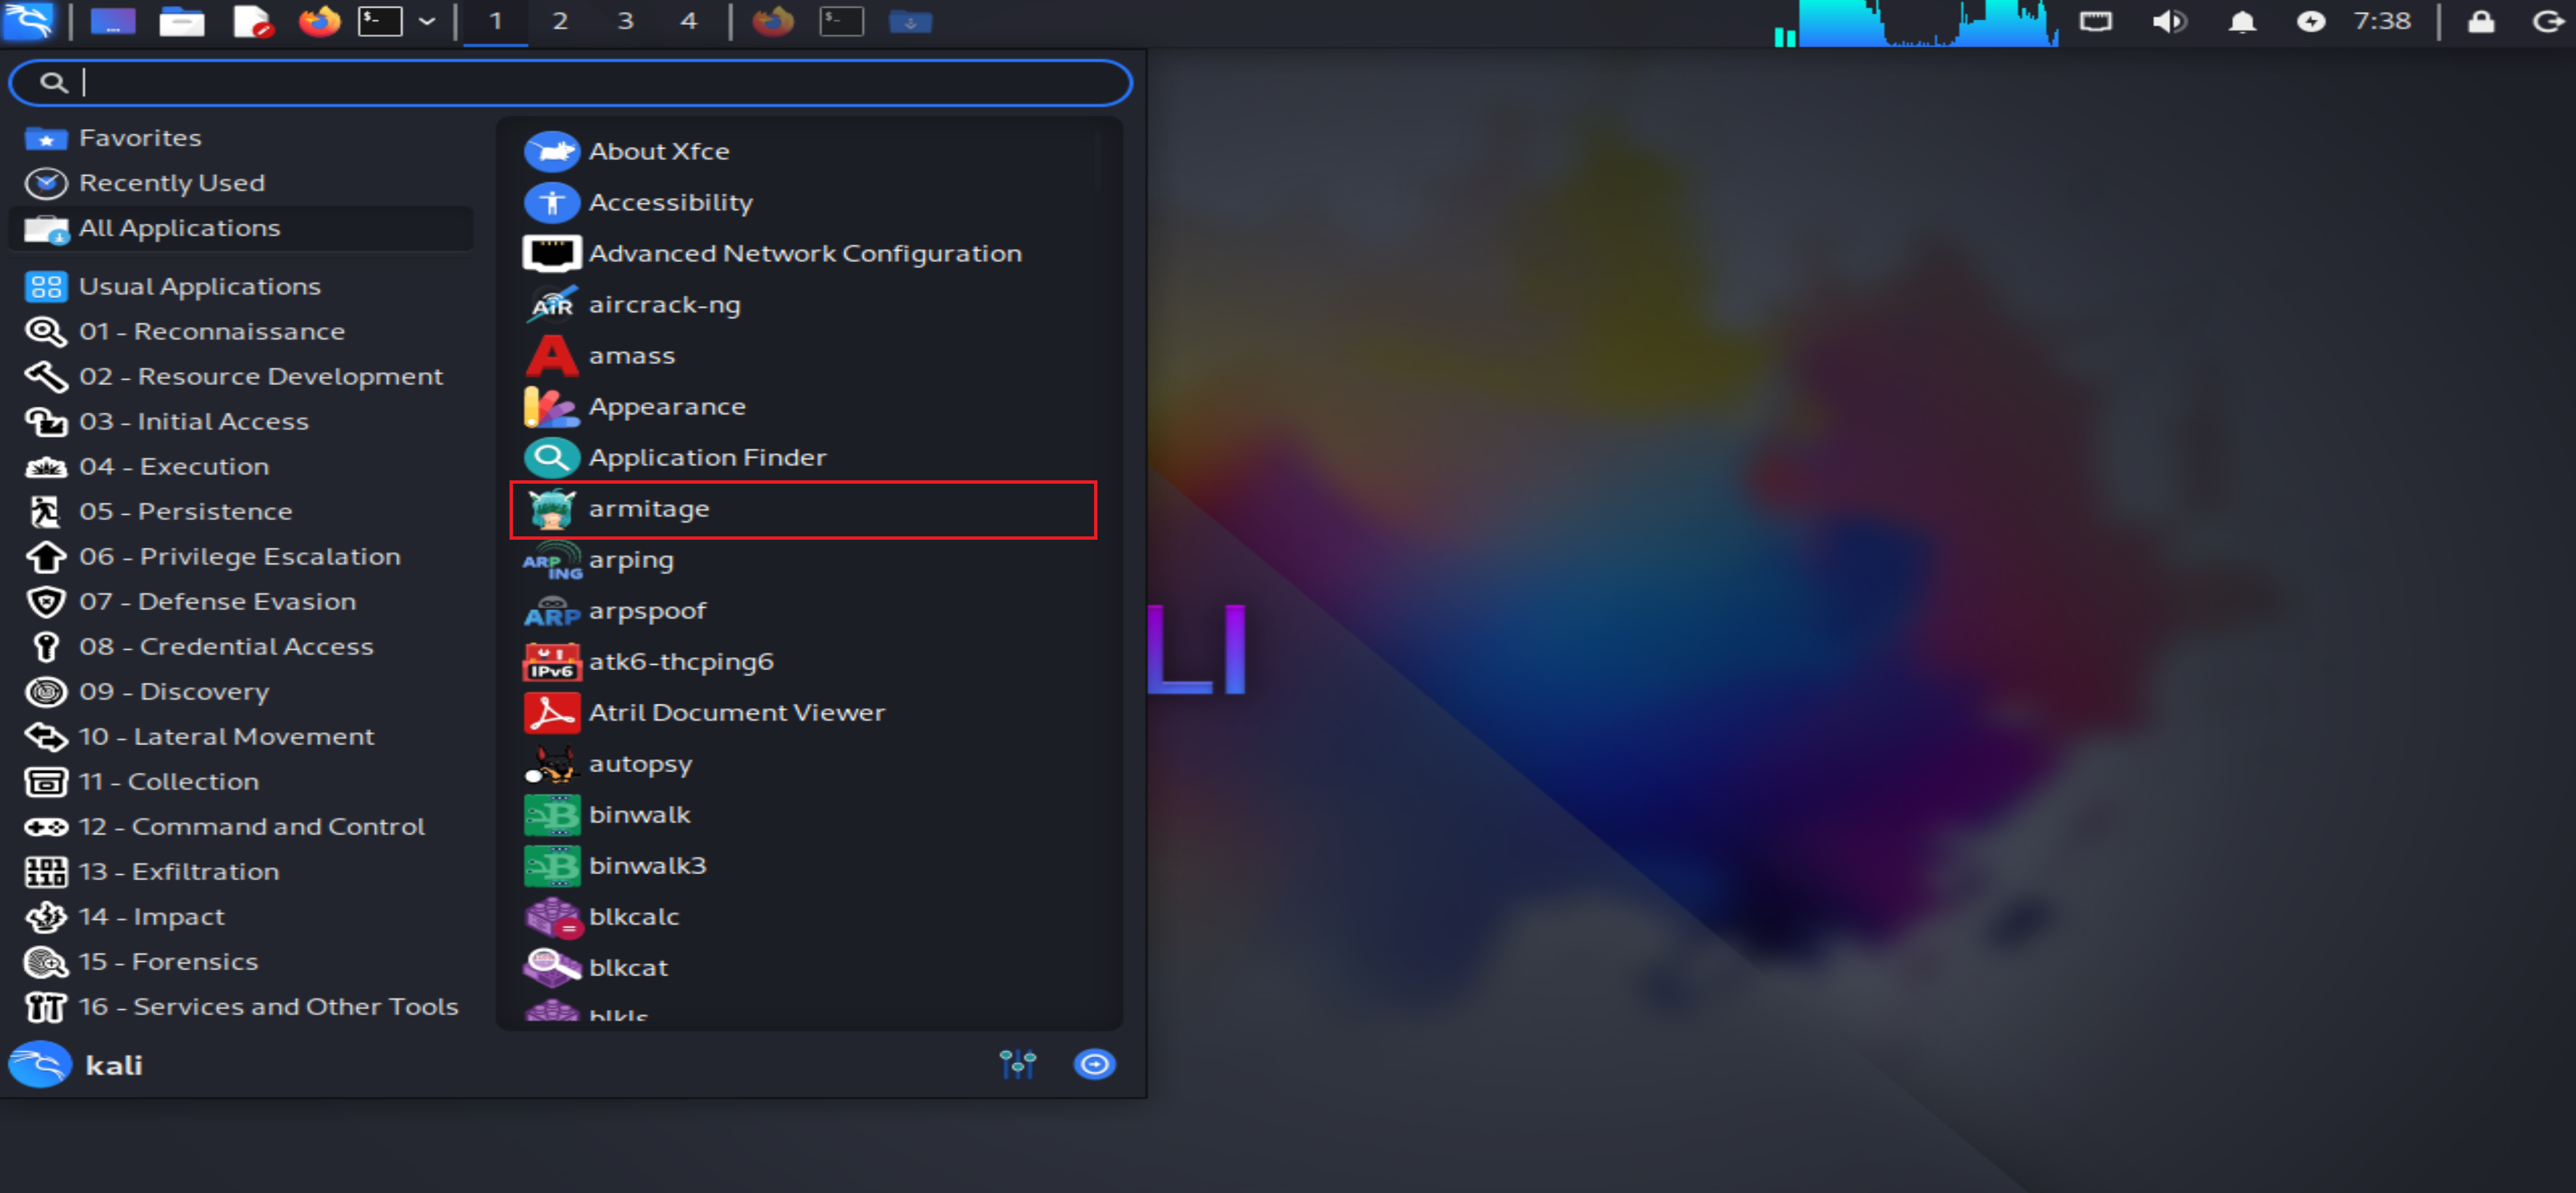Focus the application search field
The width and height of the screenshot is (2576, 1193).
point(570,82)
